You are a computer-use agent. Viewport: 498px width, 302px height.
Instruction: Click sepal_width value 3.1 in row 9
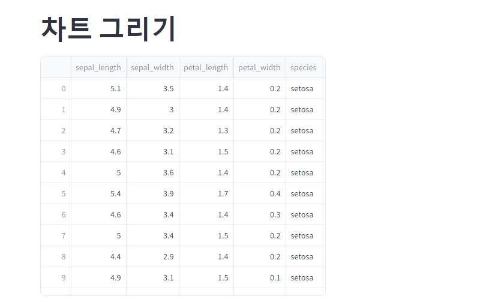tap(152, 277)
